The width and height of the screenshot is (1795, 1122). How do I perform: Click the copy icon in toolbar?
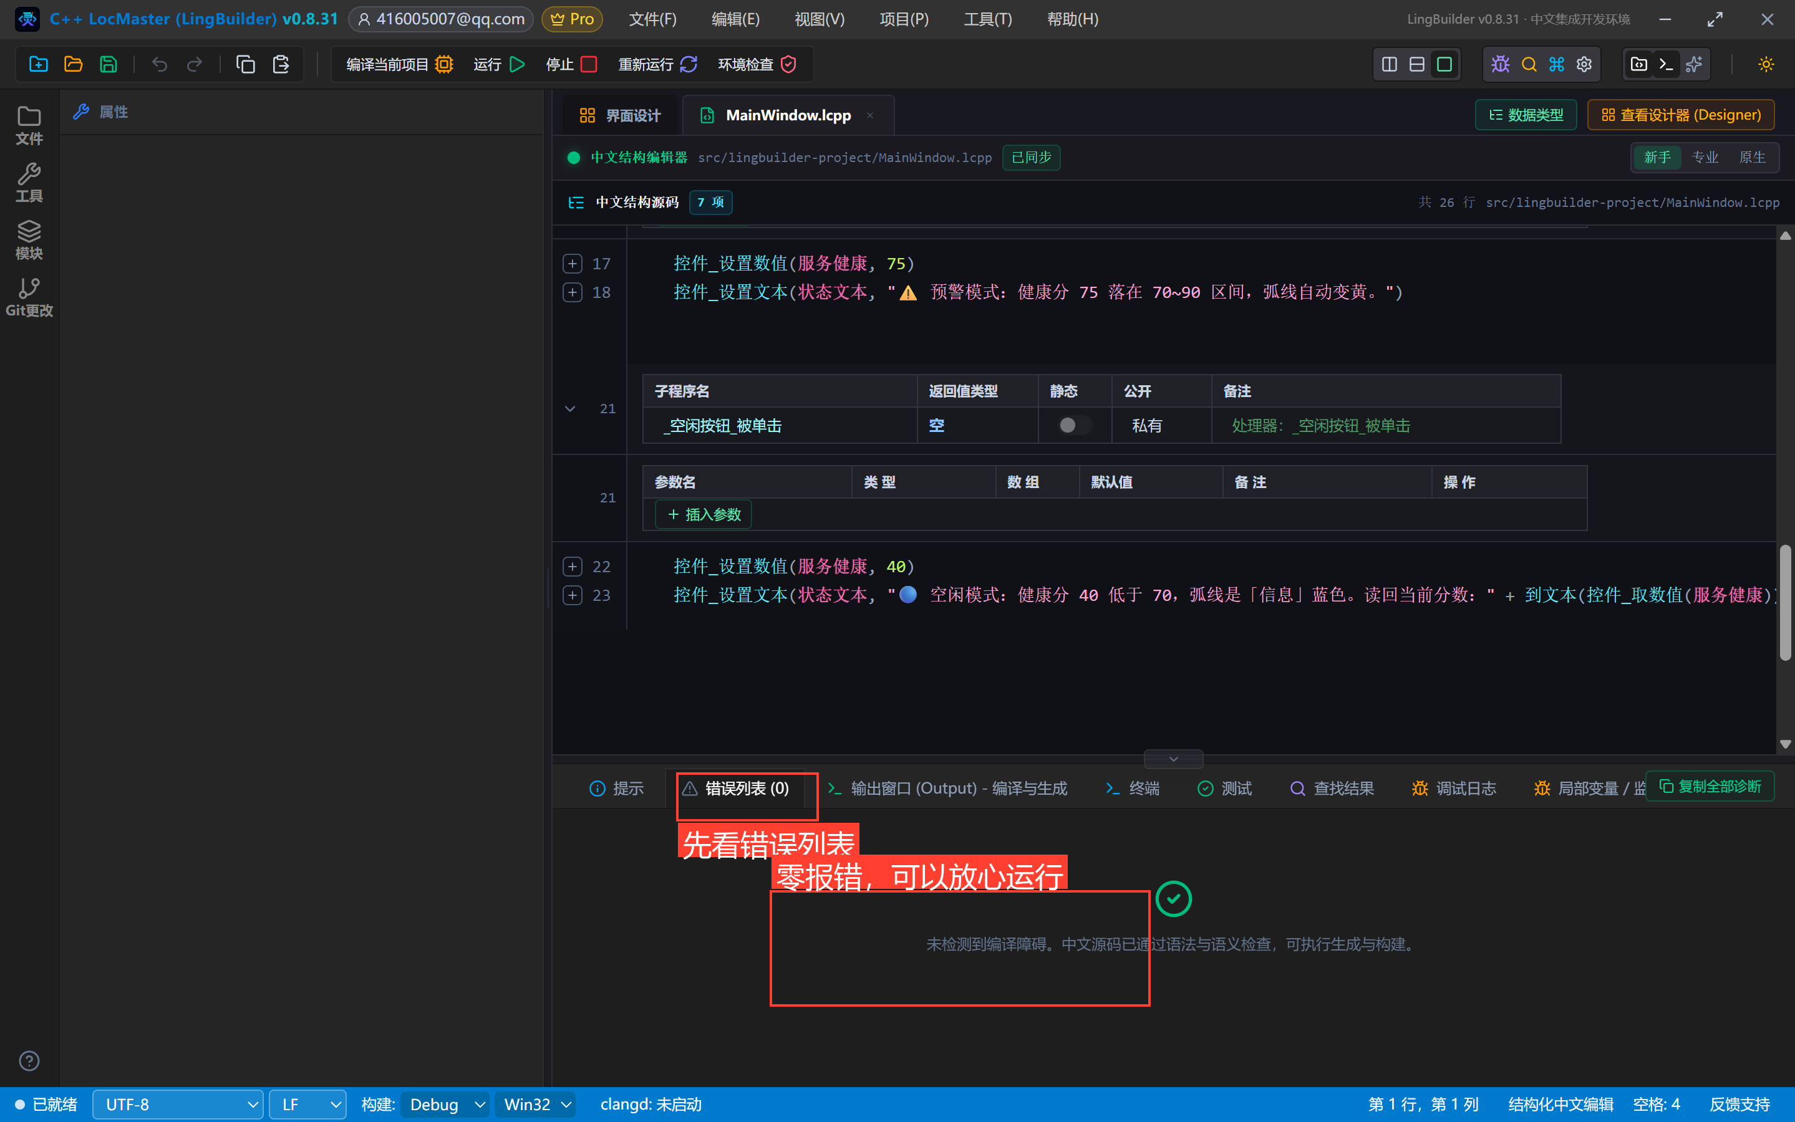245,65
